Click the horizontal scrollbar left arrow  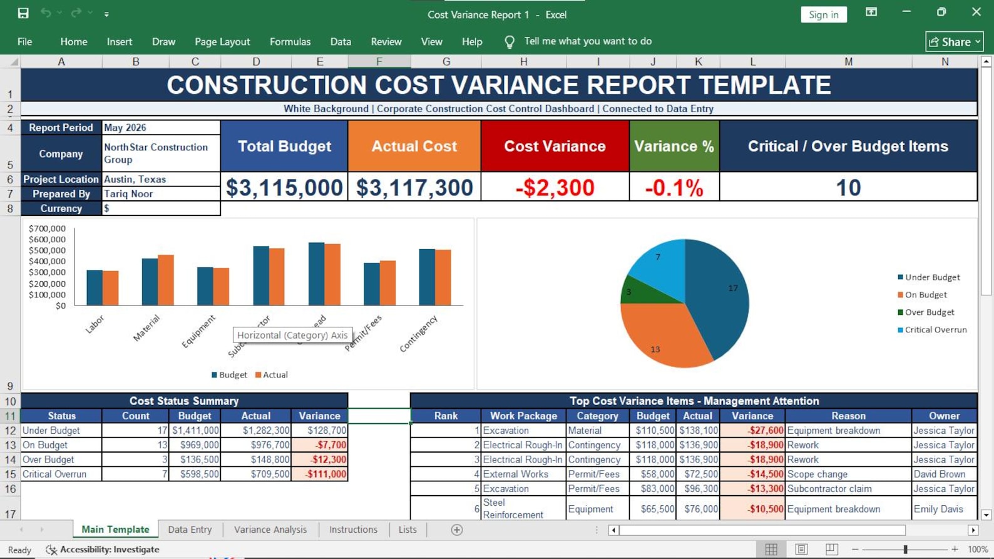pyautogui.click(x=613, y=530)
